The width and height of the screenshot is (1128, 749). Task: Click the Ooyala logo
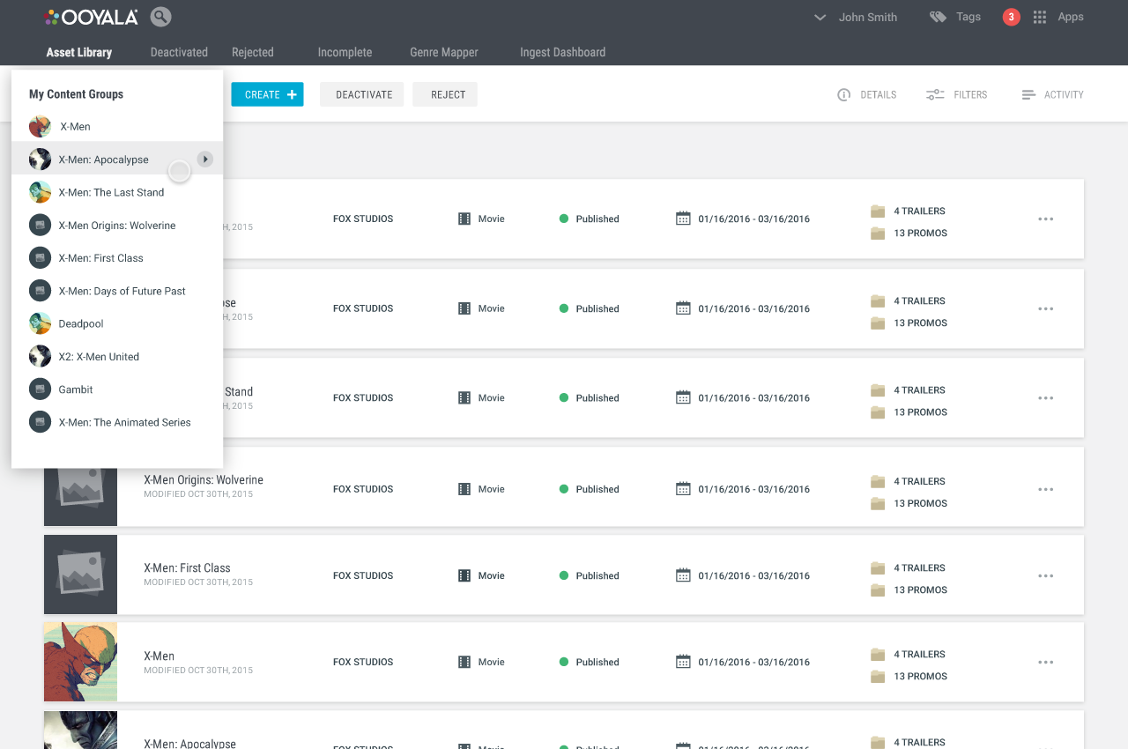point(91,17)
